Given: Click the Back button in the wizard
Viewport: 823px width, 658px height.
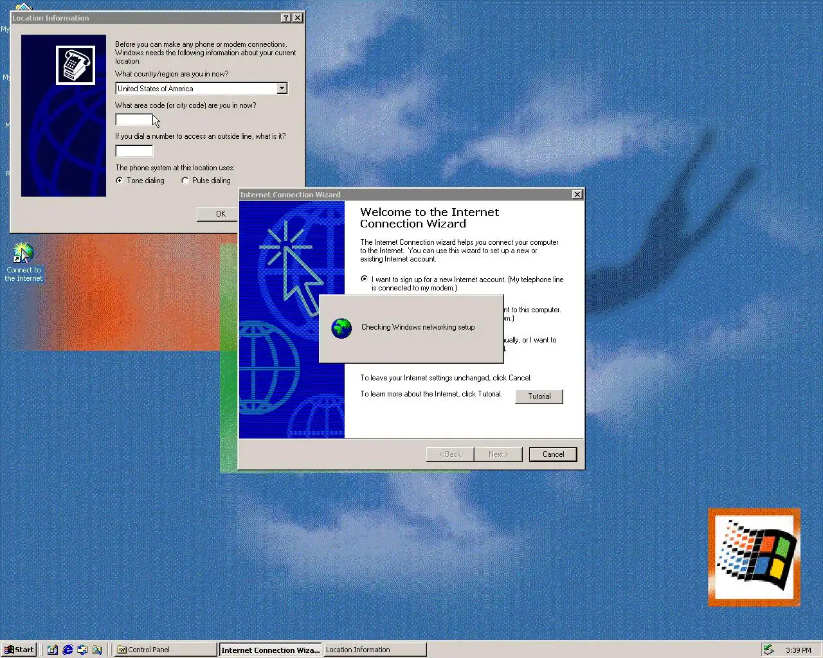Looking at the screenshot, I should pyautogui.click(x=450, y=454).
